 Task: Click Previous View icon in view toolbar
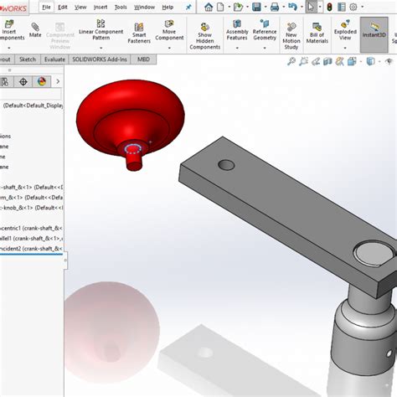[316, 61]
